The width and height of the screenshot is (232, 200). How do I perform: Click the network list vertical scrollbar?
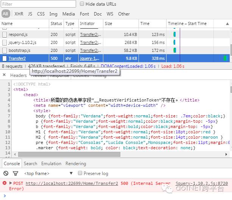(231, 50)
